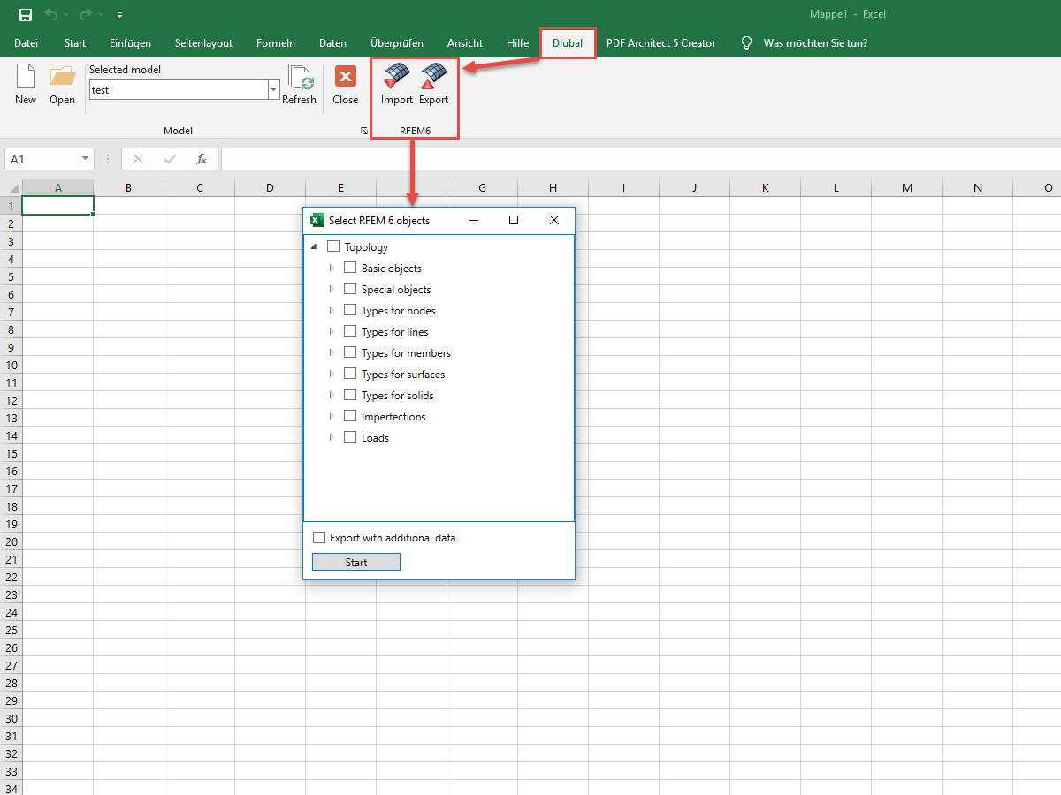The image size is (1061, 795).
Task: Click the Save icon in quick access toolbar
Action: [25, 14]
